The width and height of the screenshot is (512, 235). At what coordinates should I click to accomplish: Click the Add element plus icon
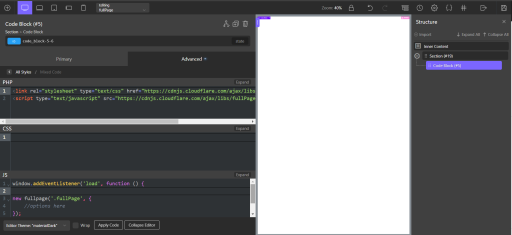tap(7, 8)
